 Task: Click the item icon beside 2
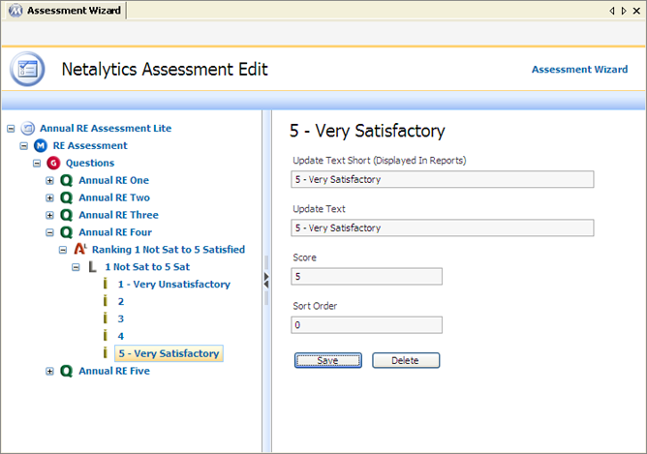106,301
